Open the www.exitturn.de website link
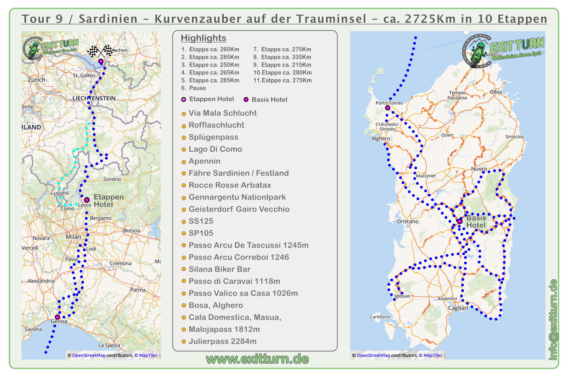 click(257, 359)
